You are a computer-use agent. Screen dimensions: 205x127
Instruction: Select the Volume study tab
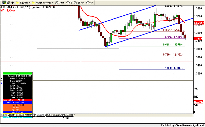point(40,115)
